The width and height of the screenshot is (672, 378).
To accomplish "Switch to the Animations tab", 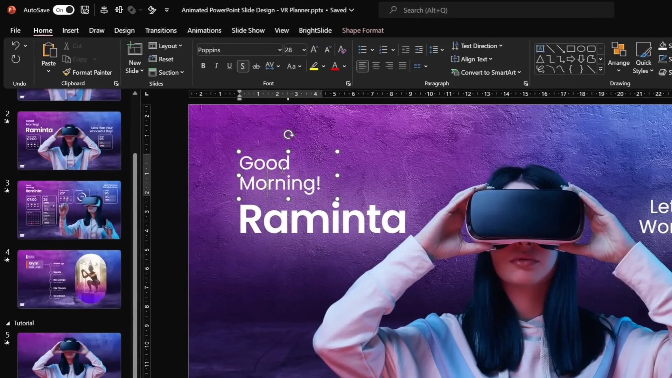I will point(204,30).
